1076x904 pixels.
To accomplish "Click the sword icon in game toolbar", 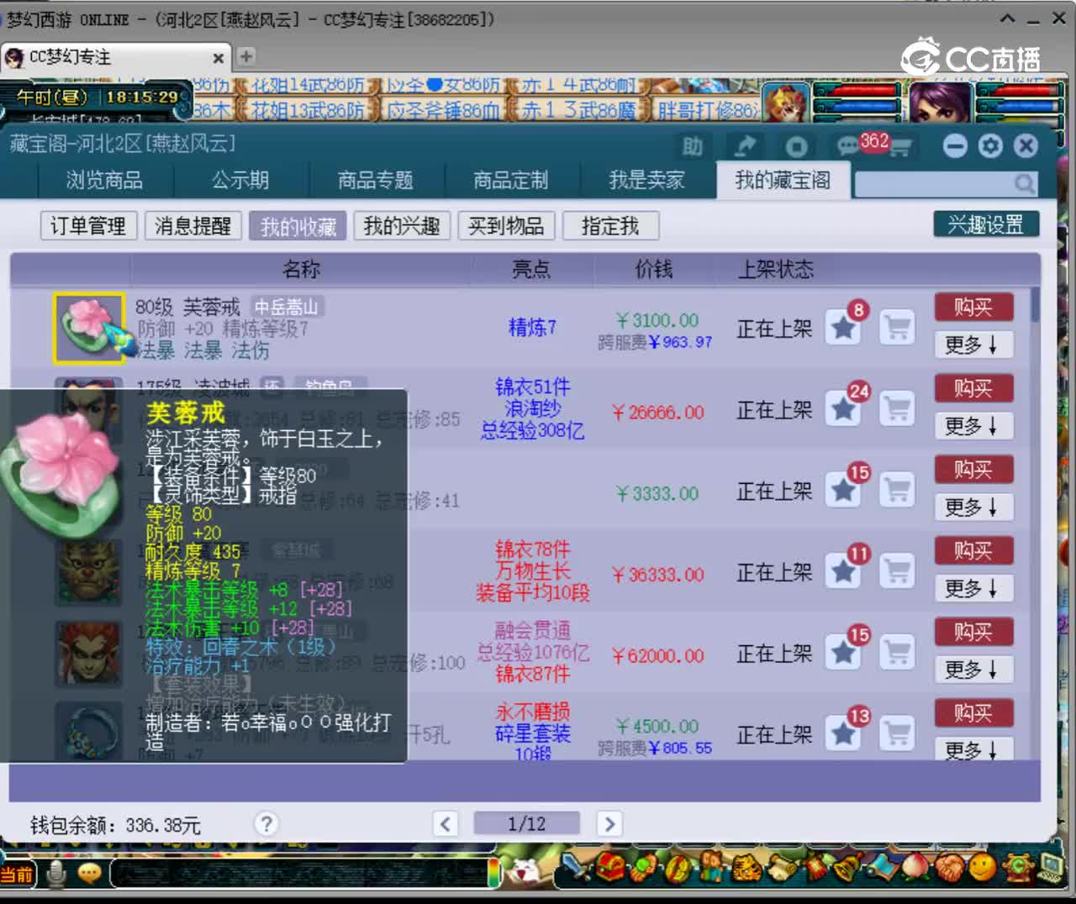I will (x=575, y=869).
